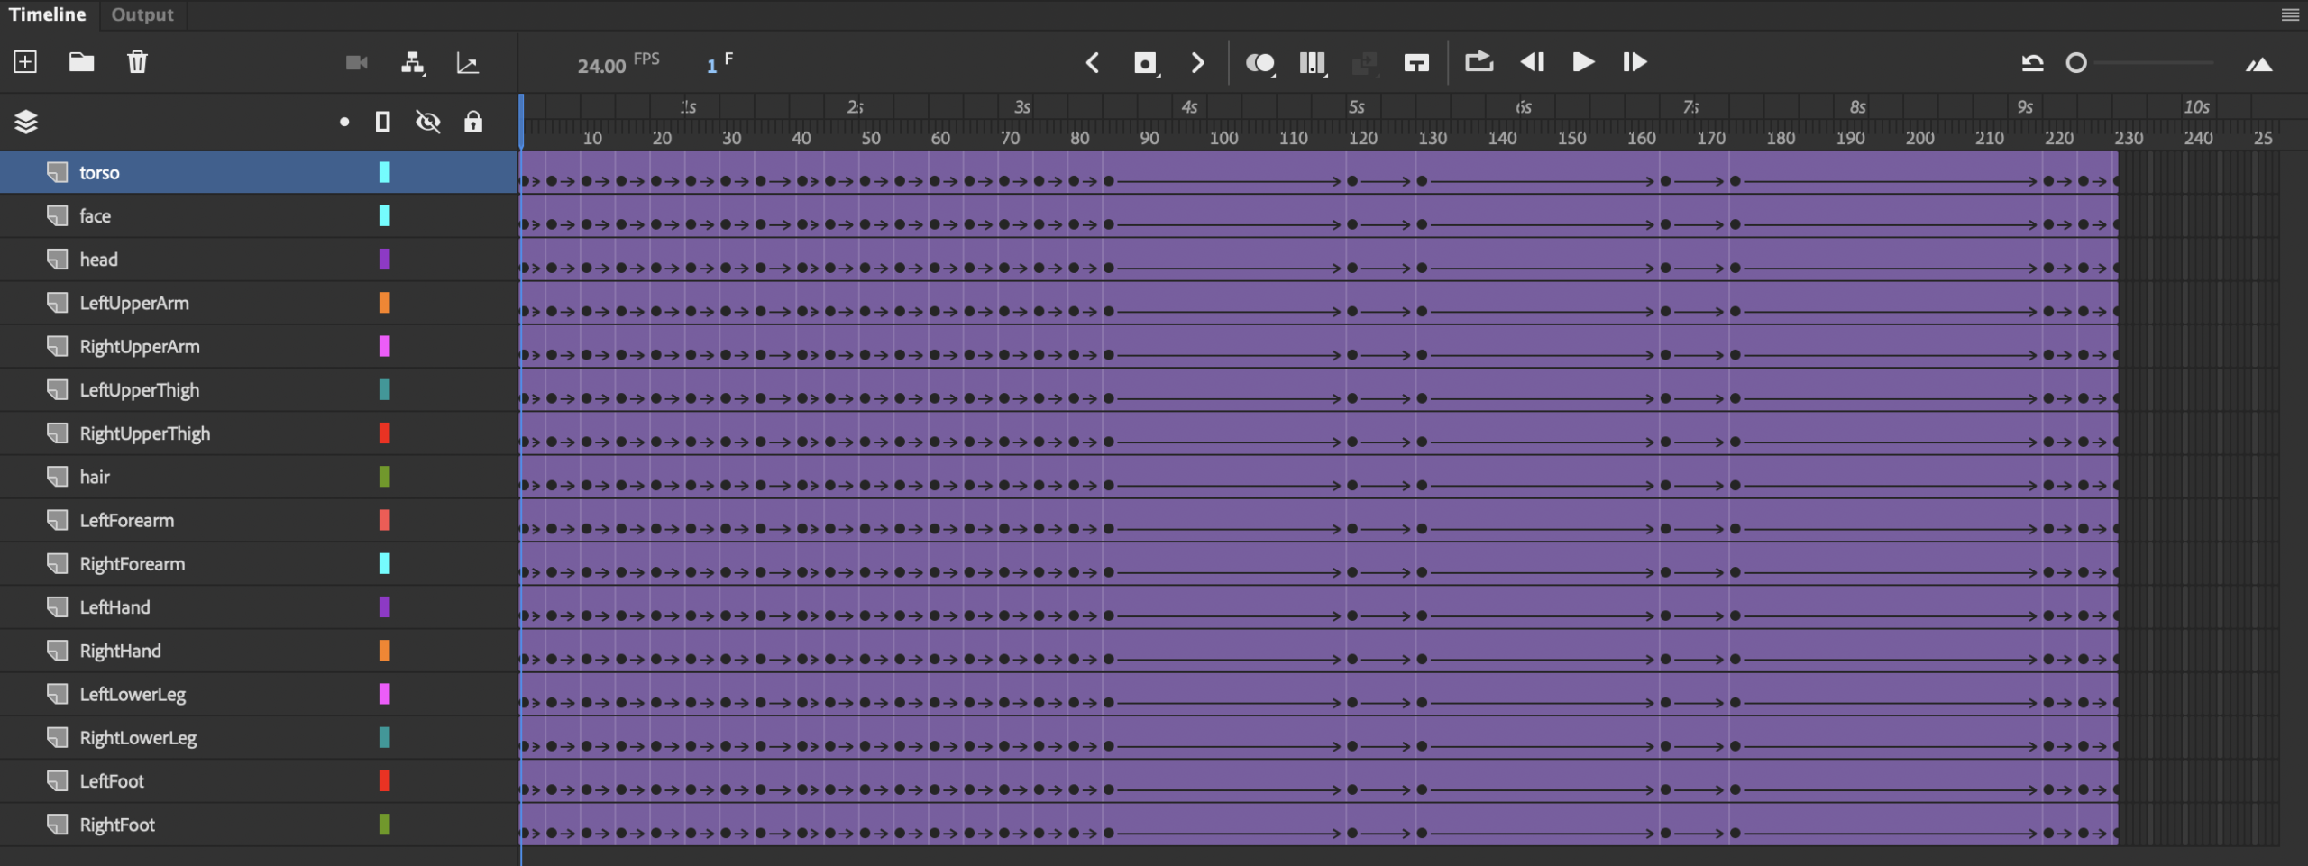Image resolution: width=2308 pixels, height=866 pixels.
Task: Delete layer with the trash icon
Action: [137, 62]
